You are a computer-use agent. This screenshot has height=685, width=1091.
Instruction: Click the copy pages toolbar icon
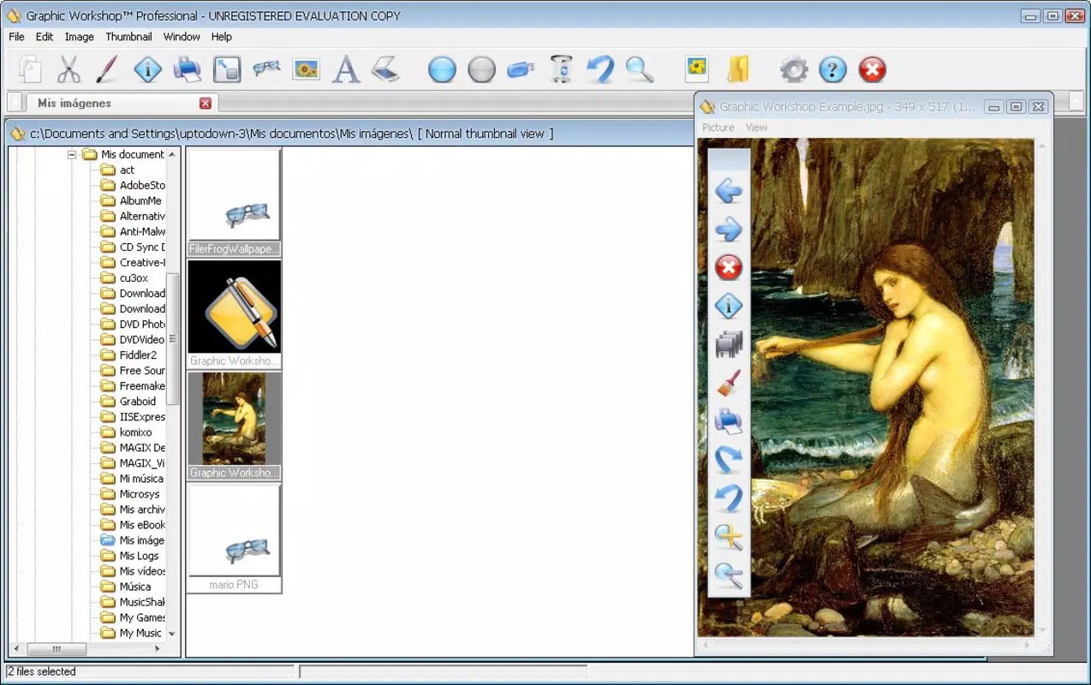pos(30,69)
